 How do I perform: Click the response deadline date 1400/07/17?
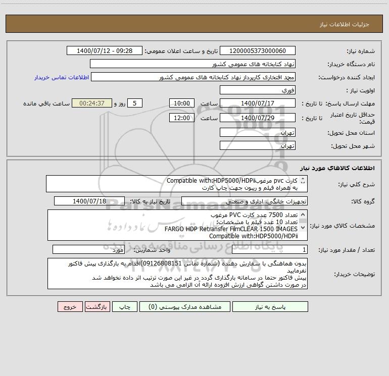coord(258,103)
